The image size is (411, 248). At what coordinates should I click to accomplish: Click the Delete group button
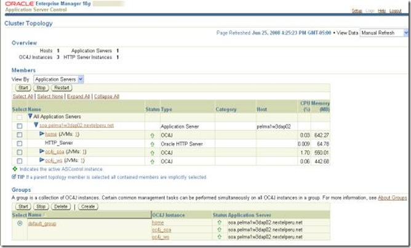pyautogui.click(x=61, y=207)
